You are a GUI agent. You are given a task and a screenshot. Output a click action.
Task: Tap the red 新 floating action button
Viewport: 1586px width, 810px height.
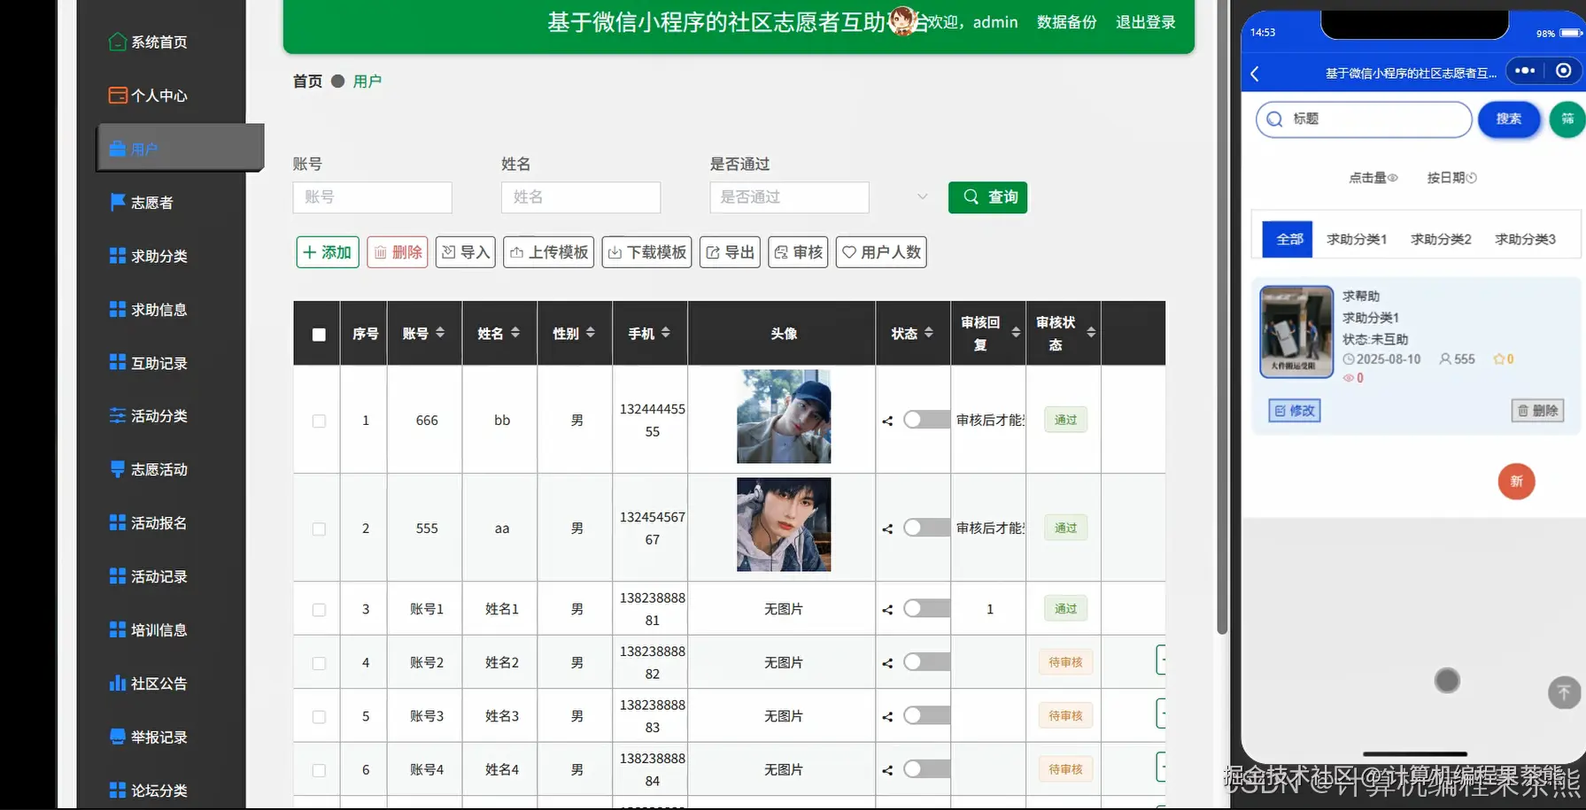tap(1516, 482)
